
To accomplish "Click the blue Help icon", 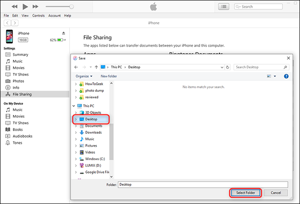I will click(286, 76).
